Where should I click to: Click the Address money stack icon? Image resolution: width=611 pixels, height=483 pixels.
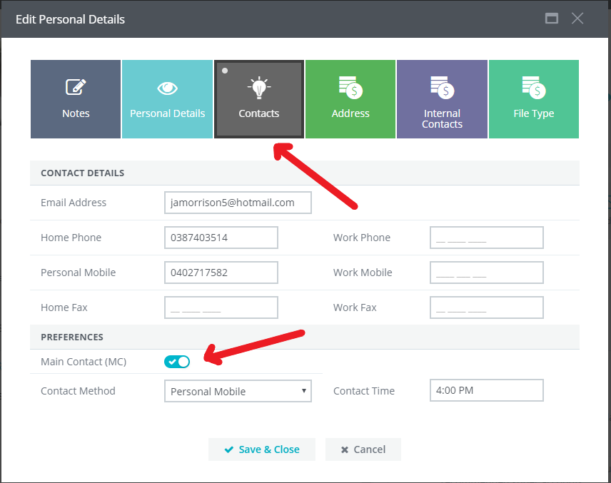tap(350, 88)
